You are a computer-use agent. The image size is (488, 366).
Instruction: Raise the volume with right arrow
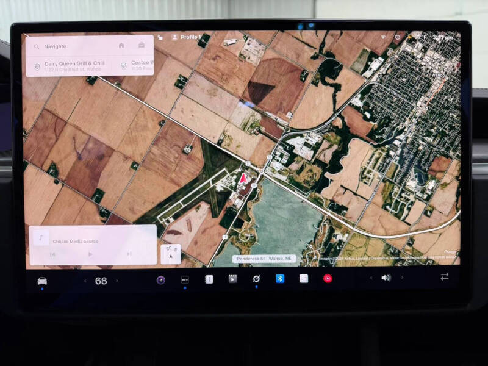click(x=402, y=278)
